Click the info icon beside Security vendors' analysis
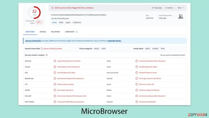The width and height of the screenshot is (209, 118). [x=47, y=55]
